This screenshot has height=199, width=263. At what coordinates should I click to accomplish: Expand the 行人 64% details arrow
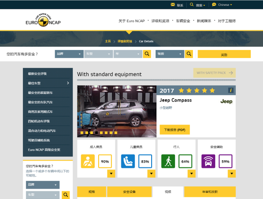coord(192,174)
